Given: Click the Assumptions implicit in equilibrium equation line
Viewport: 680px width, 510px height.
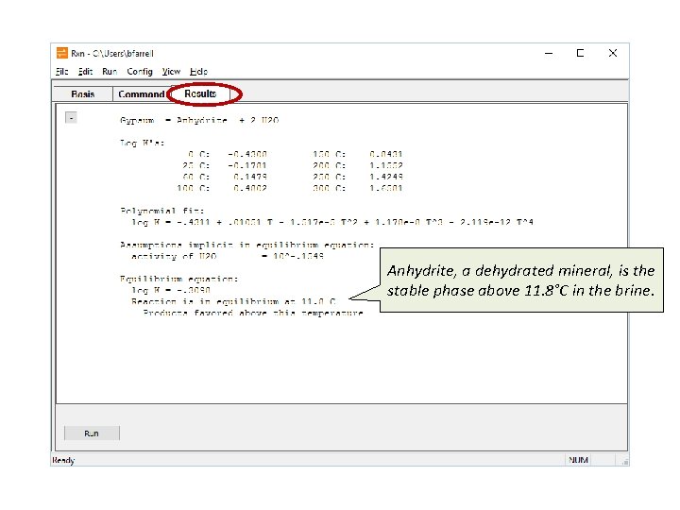Looking at the screenshot, I should point(246,245).
